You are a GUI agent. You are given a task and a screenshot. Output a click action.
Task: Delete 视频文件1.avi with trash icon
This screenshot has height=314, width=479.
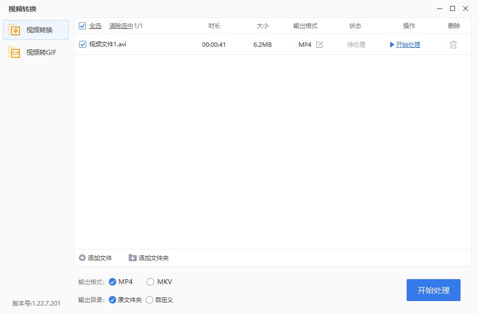coord(453,45)
